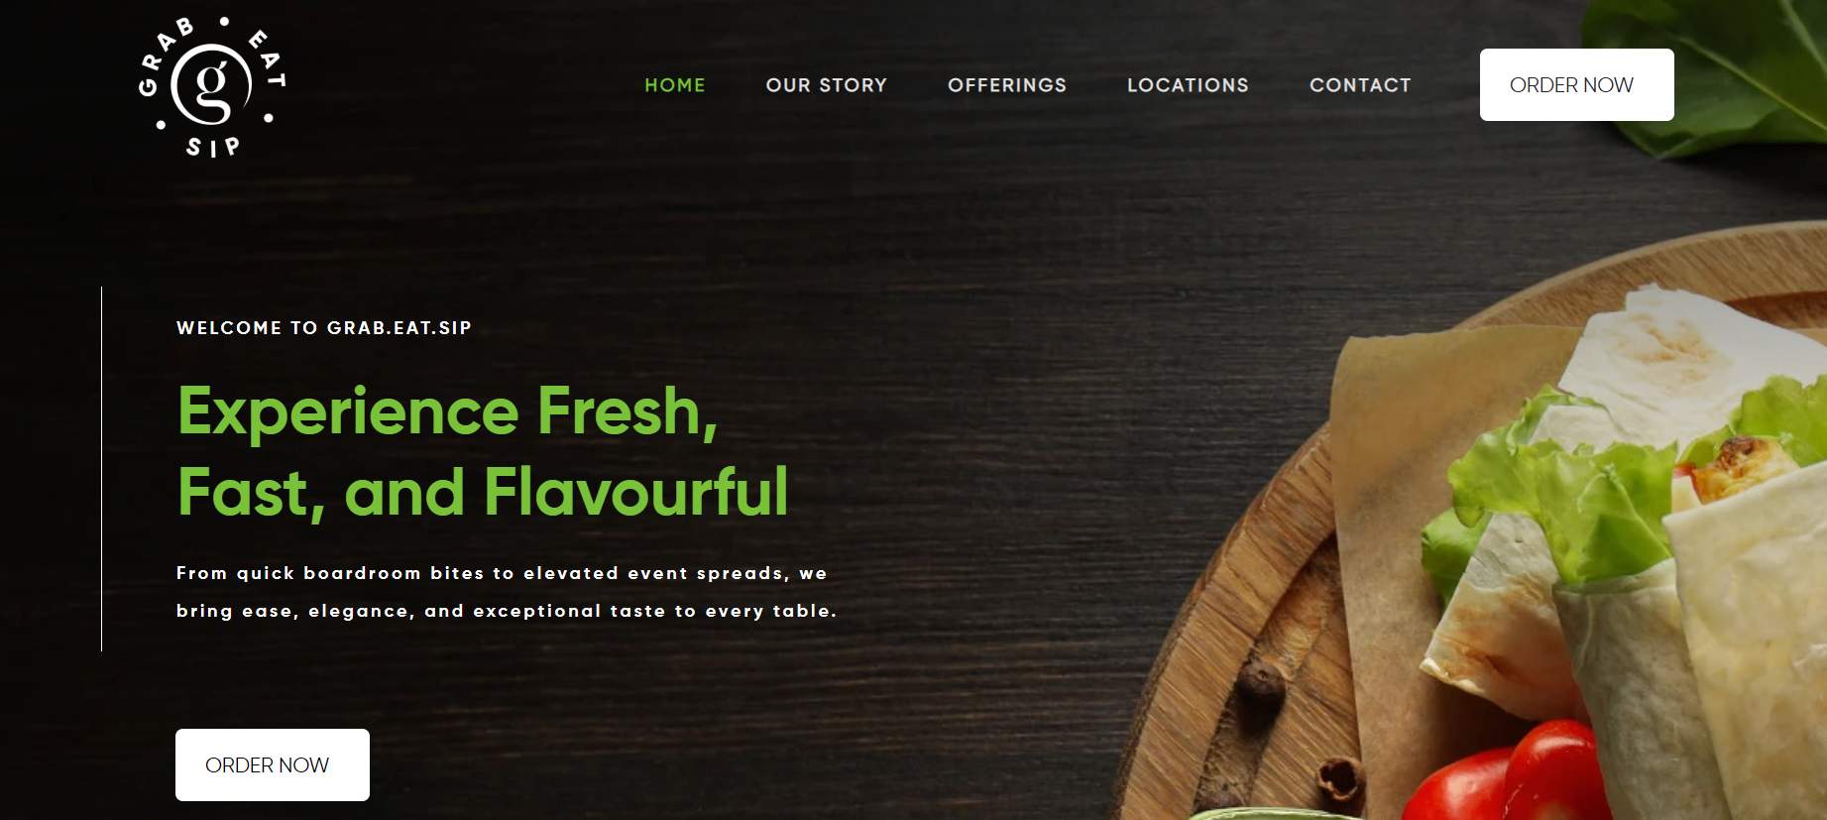
Task: Click the green Experience Fresh headline
Action: [484, 452]
